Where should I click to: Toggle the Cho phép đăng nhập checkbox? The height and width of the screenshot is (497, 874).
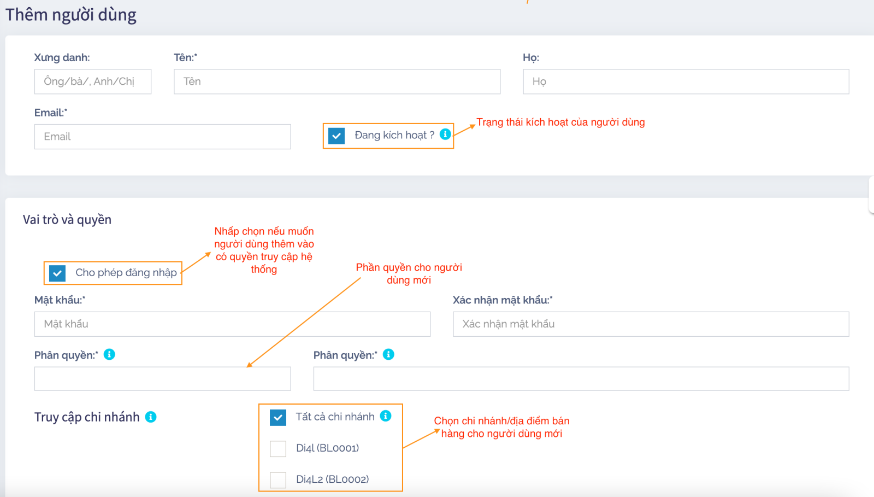click(57, 273)
